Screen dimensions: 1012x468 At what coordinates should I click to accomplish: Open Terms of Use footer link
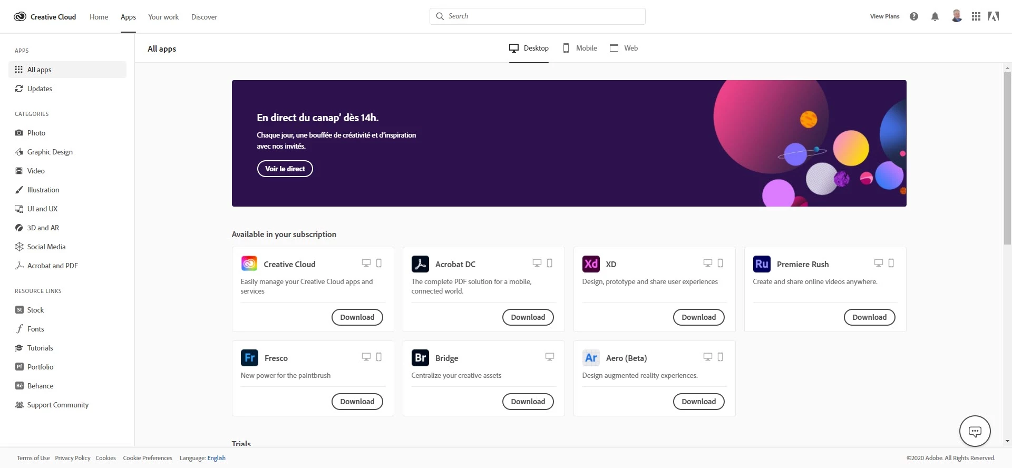[x=33, y=458]
